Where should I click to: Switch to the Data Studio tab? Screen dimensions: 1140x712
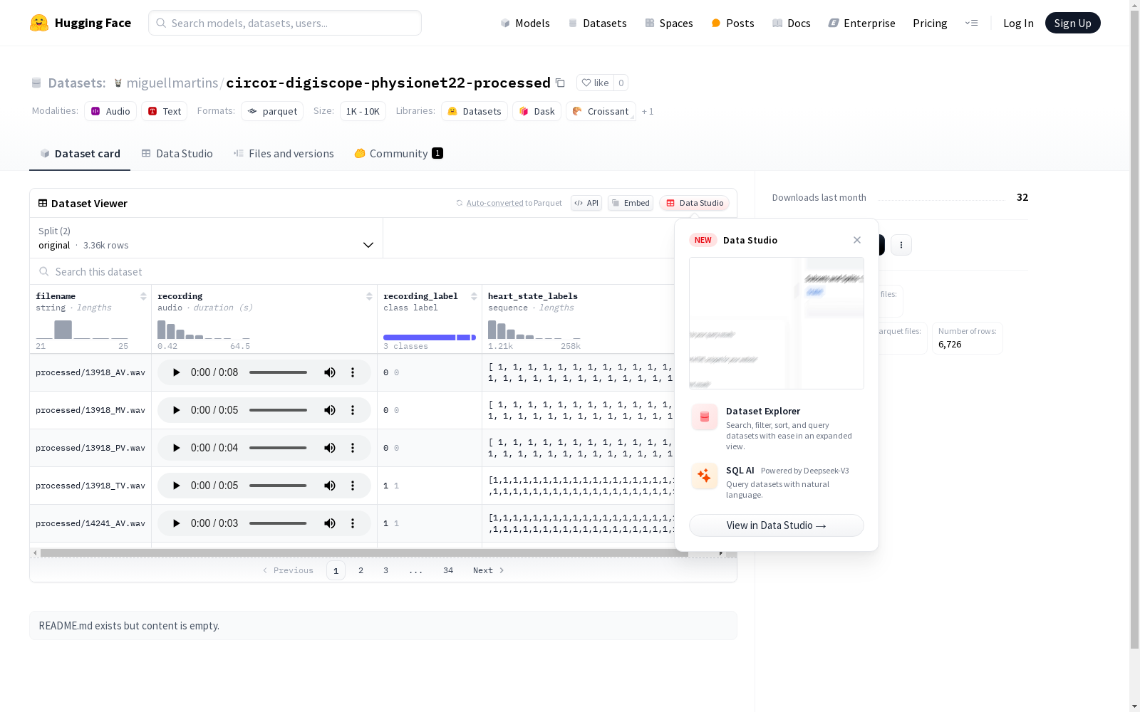coord(177,154)
